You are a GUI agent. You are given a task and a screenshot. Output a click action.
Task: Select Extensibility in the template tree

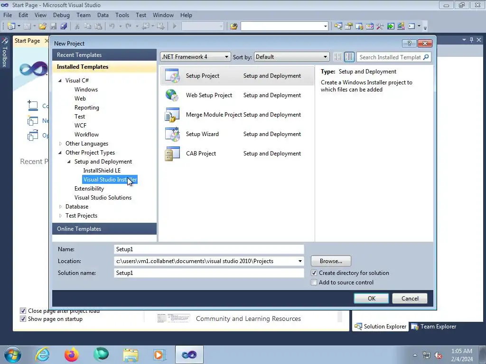[89, 189]
